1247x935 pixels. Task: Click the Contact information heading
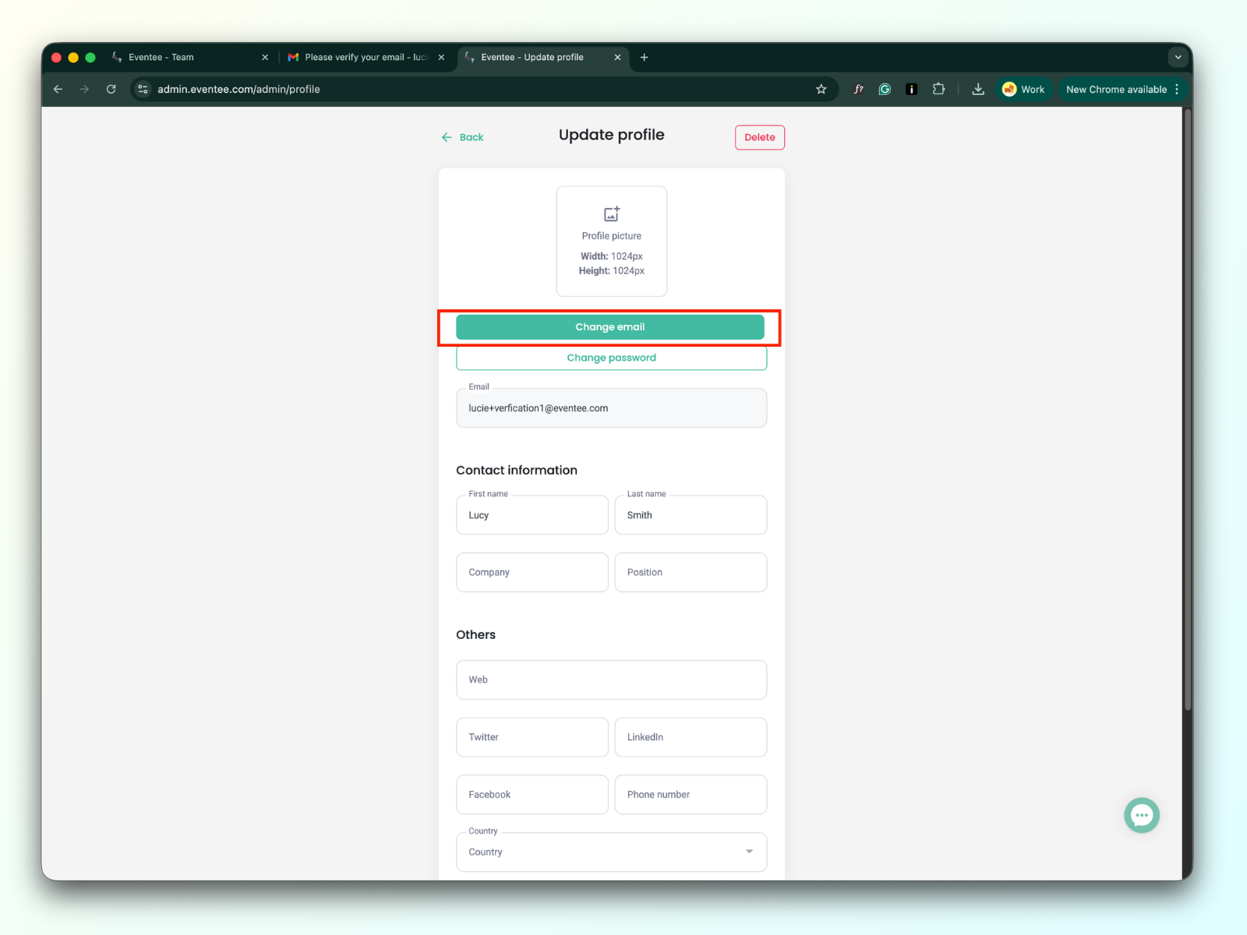(517, 471)
